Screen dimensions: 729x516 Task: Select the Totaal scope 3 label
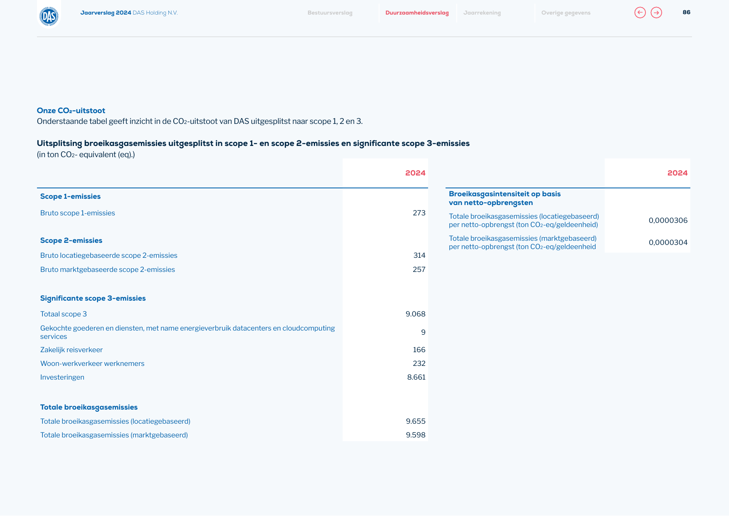[64, 314]
